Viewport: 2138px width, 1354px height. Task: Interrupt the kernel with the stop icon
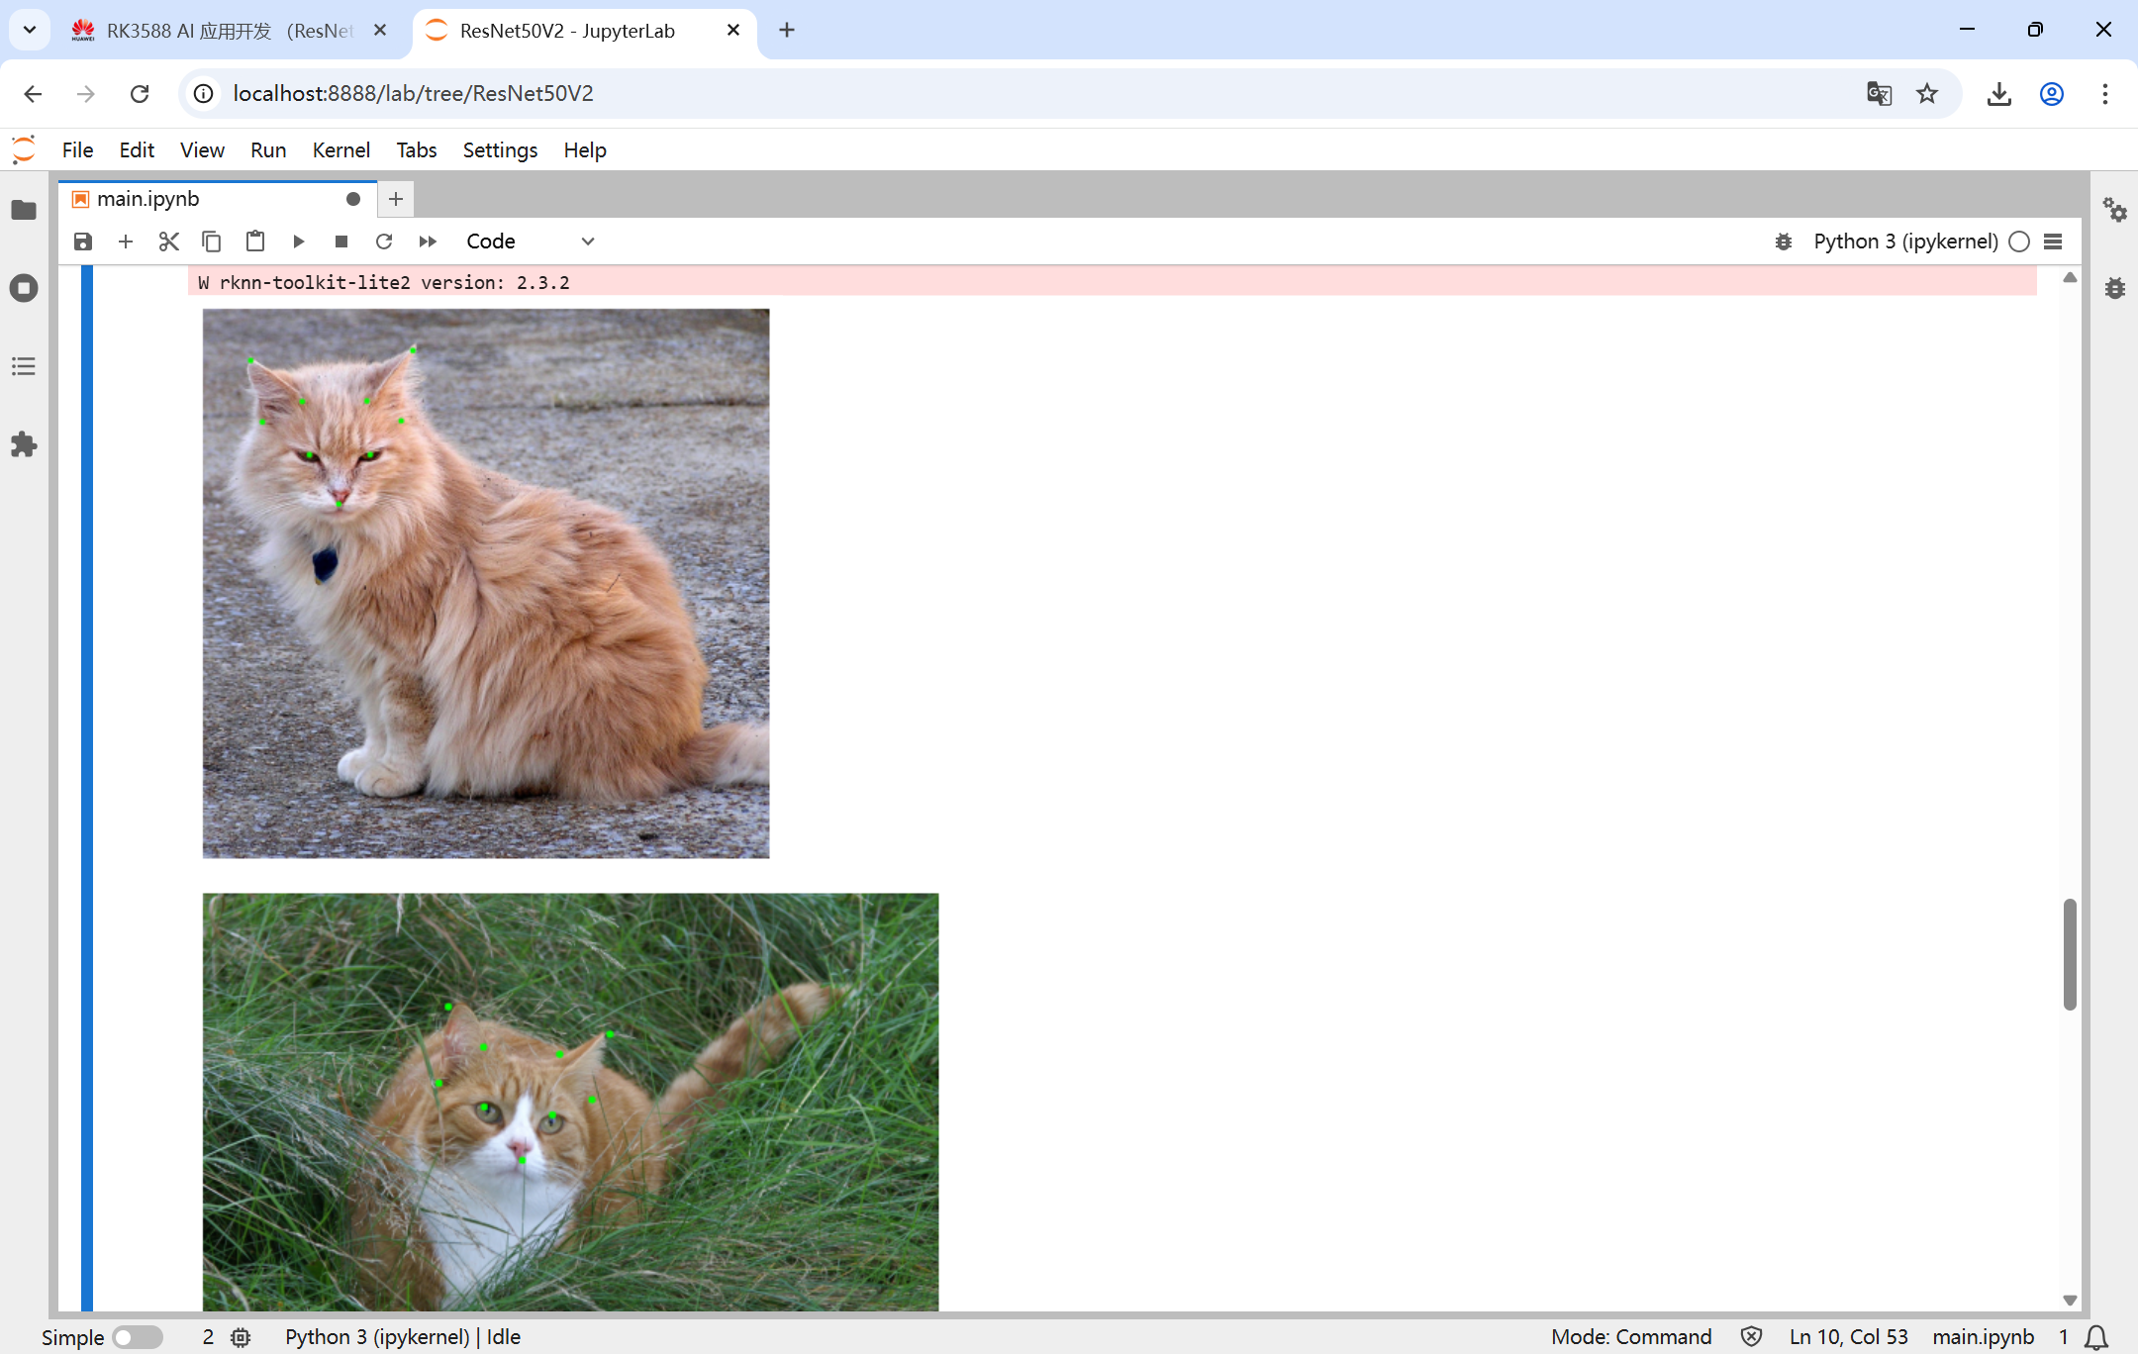click(x=341, y=242)
